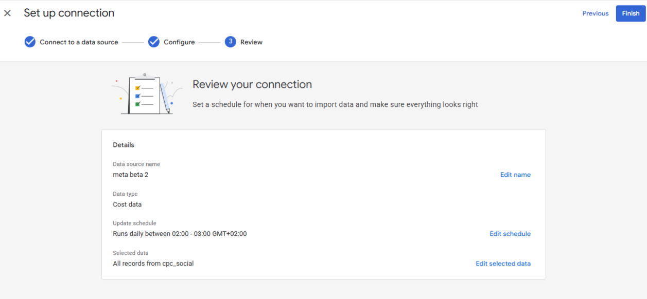This screenshot has height=299, width=647.
Task: Click the Details section header
Action: 124,145
